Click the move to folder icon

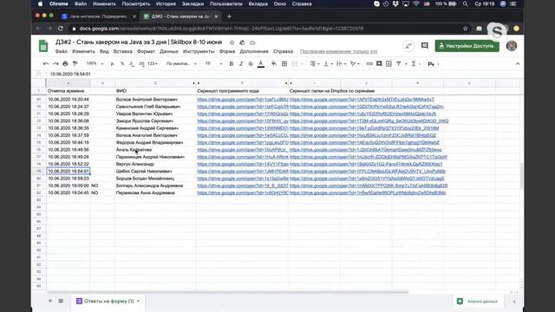point(242,42)
